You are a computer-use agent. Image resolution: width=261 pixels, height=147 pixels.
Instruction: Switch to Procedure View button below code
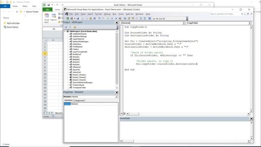point(122,114)
